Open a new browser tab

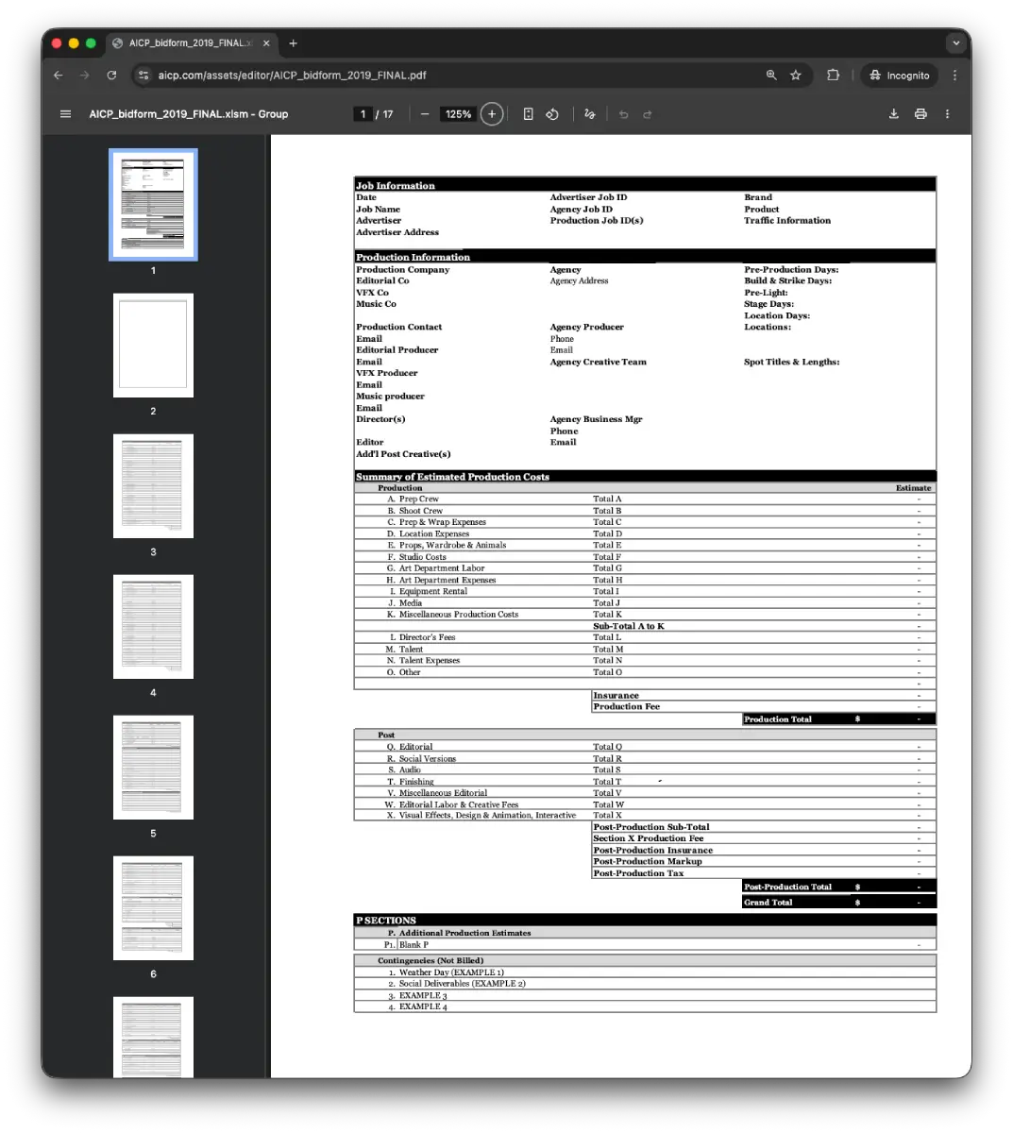tap(293, 43)
